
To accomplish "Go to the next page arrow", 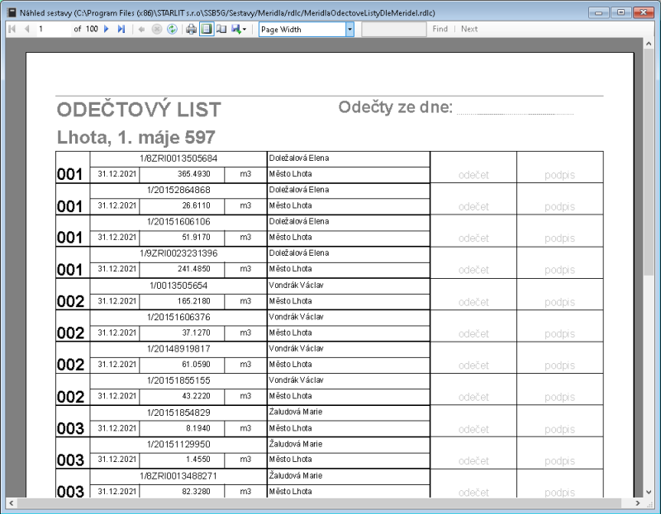I will [106, 28].
